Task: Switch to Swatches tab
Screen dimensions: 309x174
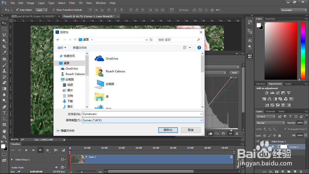Action: 270,19
